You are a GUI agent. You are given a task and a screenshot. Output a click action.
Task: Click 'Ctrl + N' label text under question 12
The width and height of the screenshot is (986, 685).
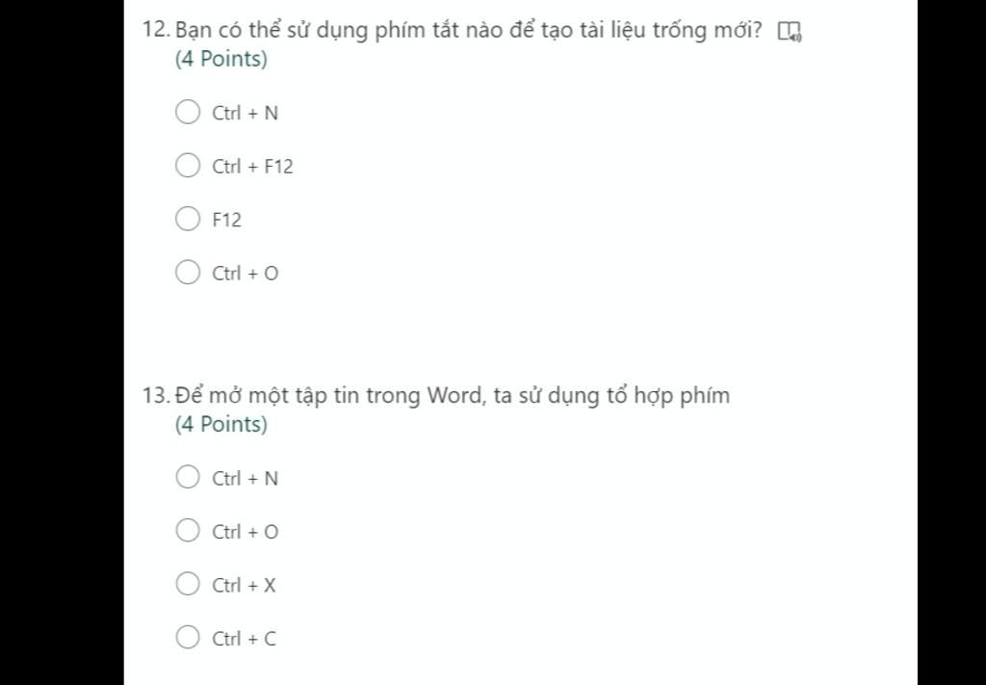tap(245, 114)
